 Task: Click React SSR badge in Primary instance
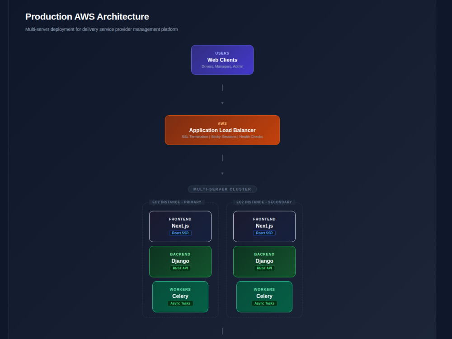coord(180,233)
